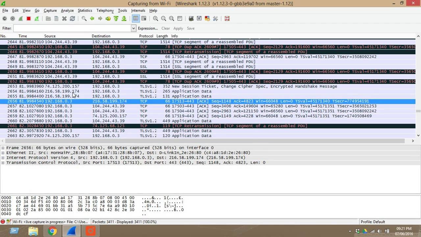Open Chrome from the taskbar
The width and height of the screenshot is (421, 237).
coord(52,231)
